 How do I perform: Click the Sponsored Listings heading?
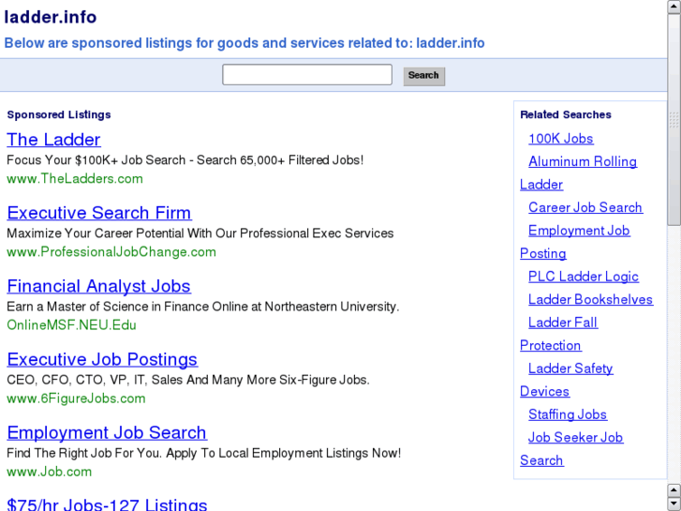[59, 114]
